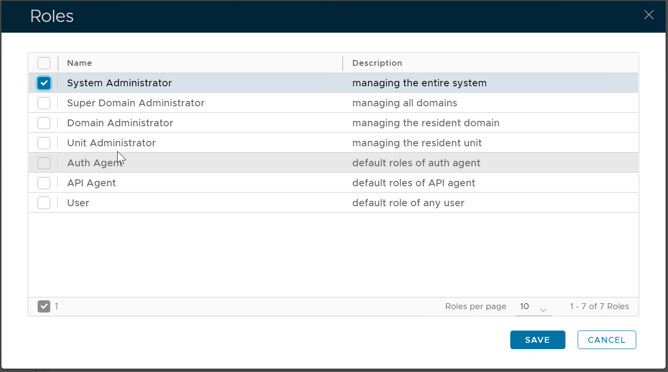This screenshot has width=668, height=372.
Task: Uncheck the System Administrator checkbox
Action: click(44, 83)
